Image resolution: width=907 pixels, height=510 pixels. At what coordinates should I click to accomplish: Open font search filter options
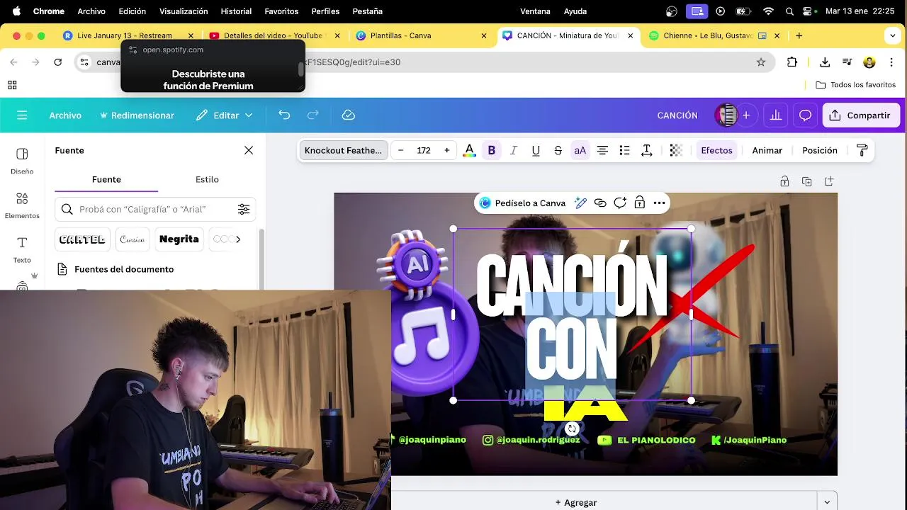click(x=244, y=209)
